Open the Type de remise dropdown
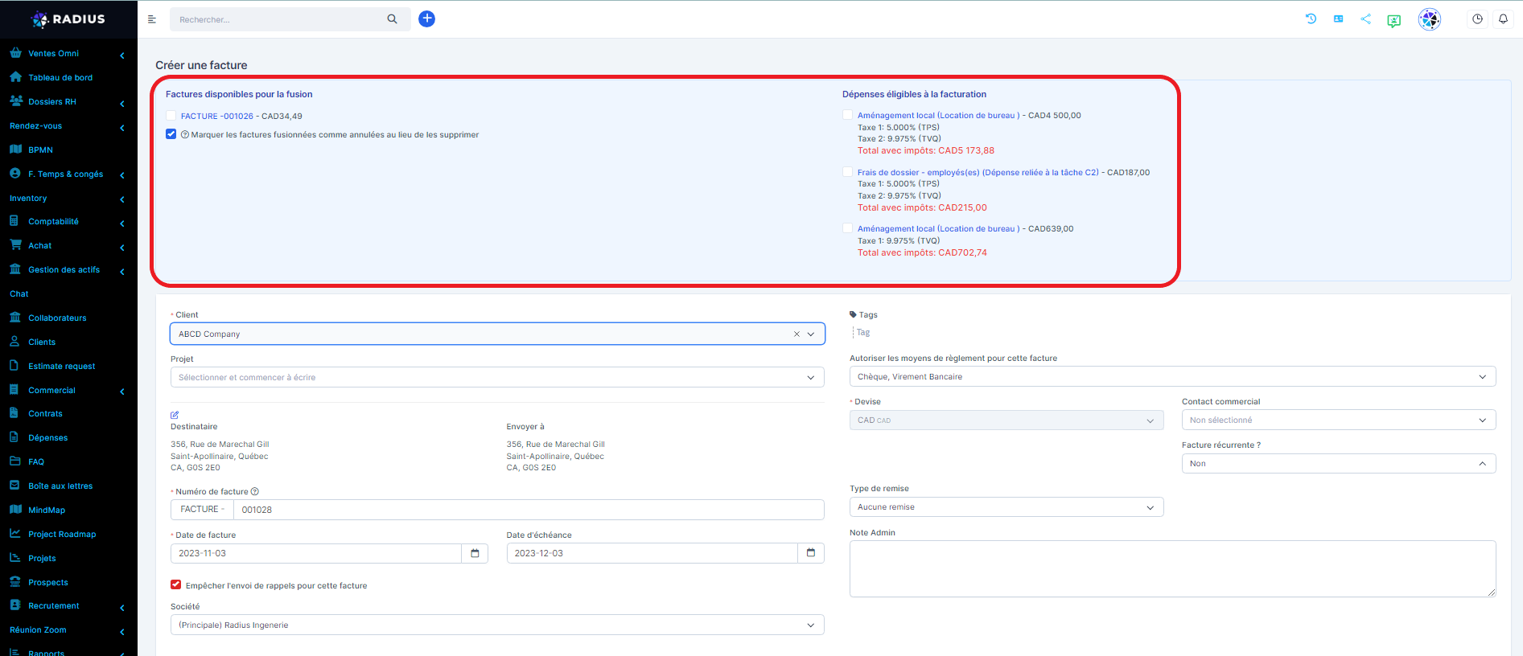The image size is (1523, 656). [x=1006, y=506]
